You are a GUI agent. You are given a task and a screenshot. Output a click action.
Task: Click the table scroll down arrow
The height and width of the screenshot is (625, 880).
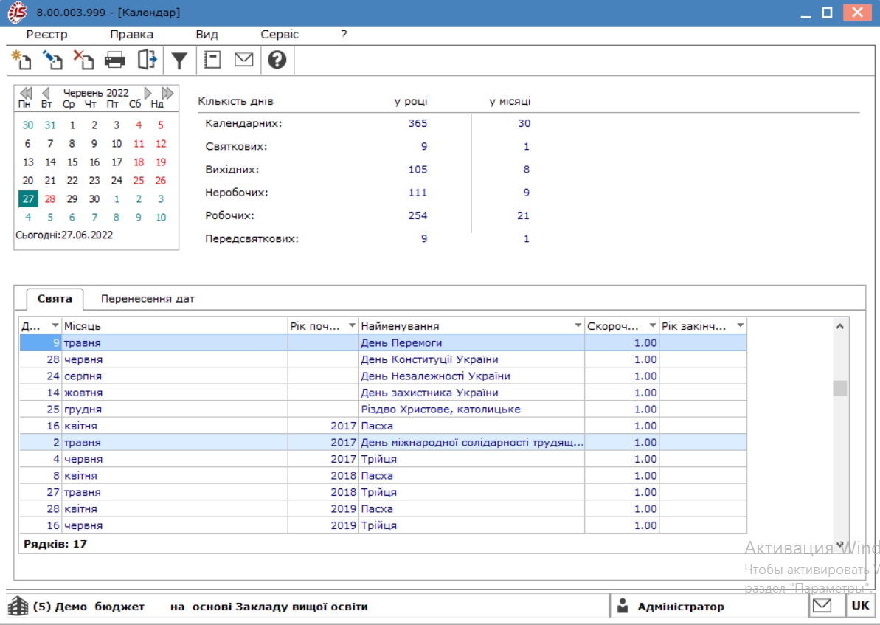point(839,544)
